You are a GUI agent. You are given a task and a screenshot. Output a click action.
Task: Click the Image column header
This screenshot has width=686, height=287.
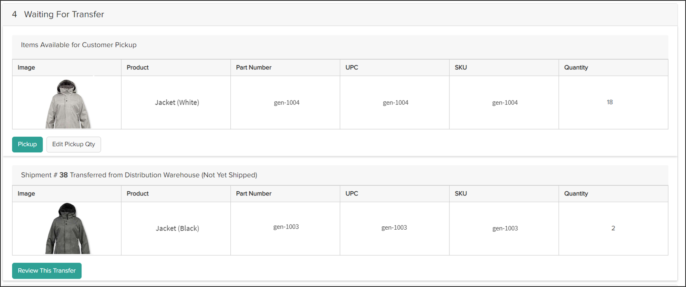[x=26, y=67]
